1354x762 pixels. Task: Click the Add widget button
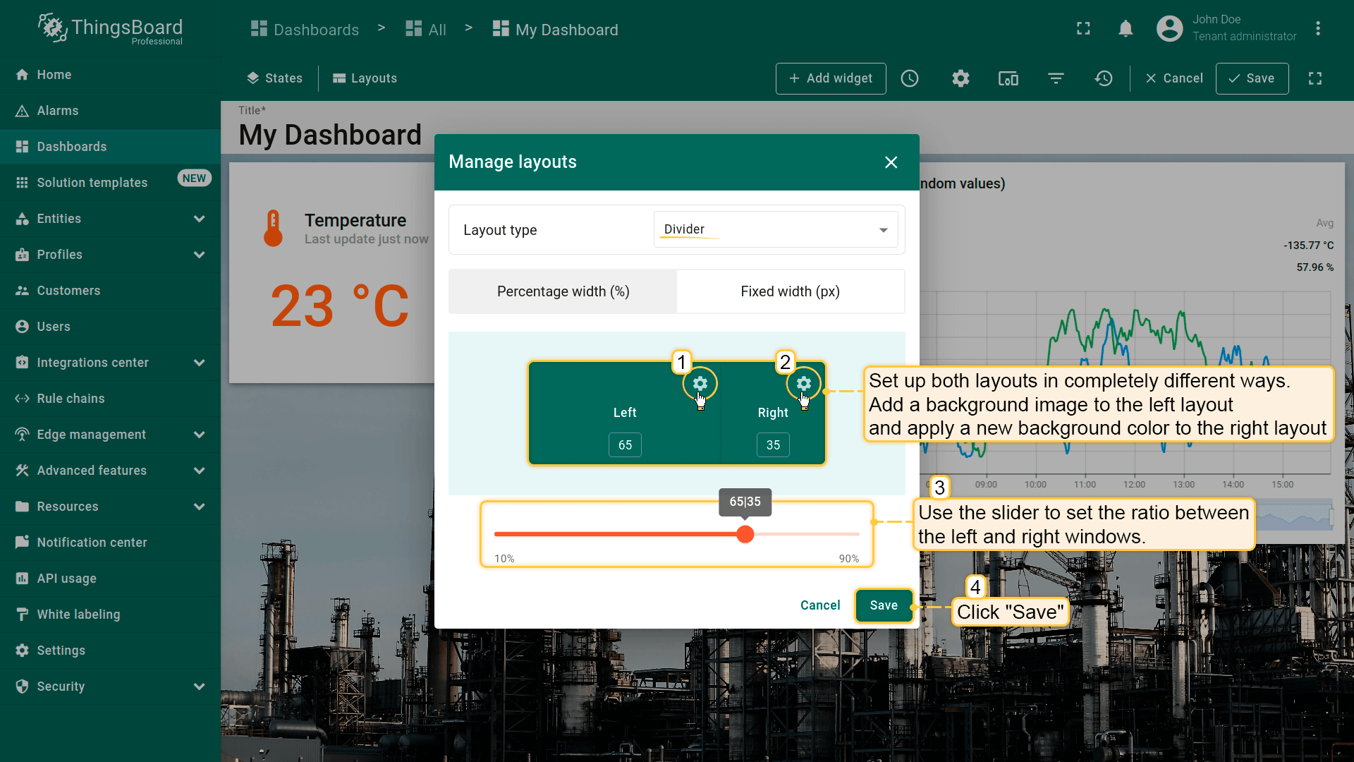(831, 78)
